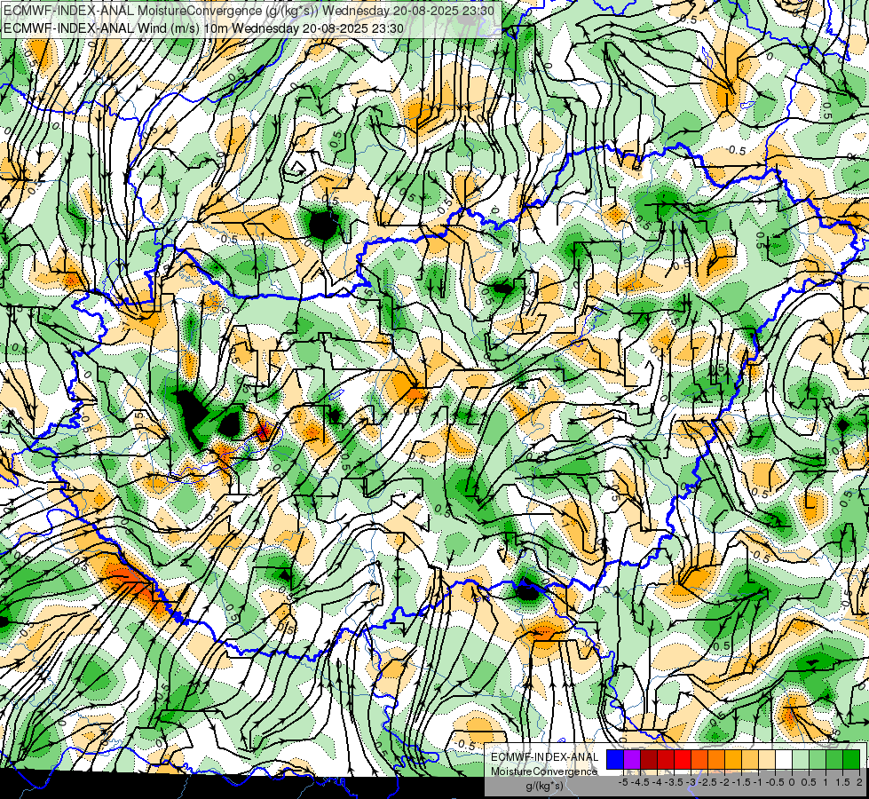Image resolution: width=869 pixels, height=799 pixels.
Task: Pick the pale peach swatch between -1 and -0.5
Action: coord(766,760)
